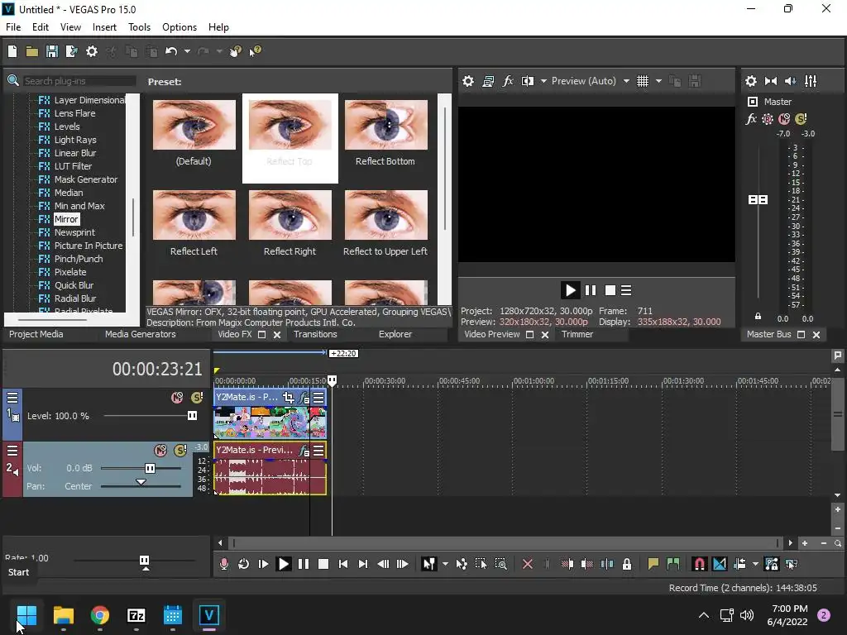Screen dimensions: 847x635
Task: Toggle Loop Playback in transport bar
Action: 244,564
